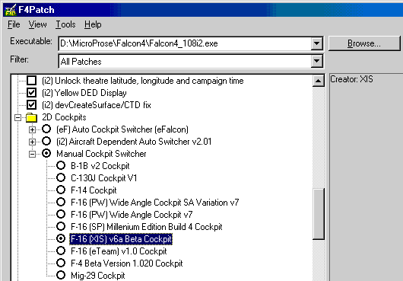The width and height of the screenshot is (403, 281).
Task: Click the Manual Cockpit Switcher label
Action: click(101, 154)
